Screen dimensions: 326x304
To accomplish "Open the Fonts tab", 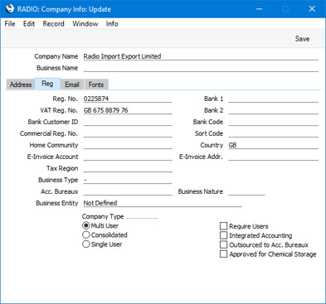I will (x=96, y=84).
